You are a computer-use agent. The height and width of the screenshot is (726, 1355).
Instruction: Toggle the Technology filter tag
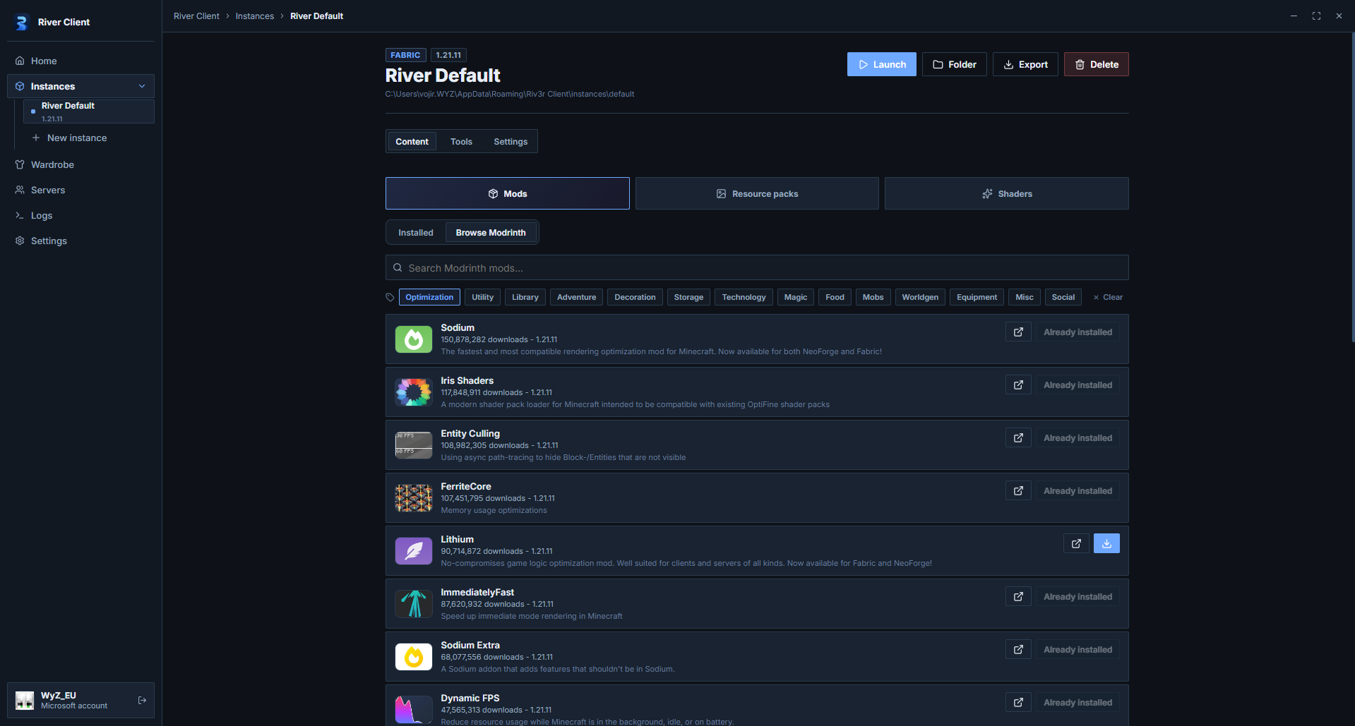[744, 297]
